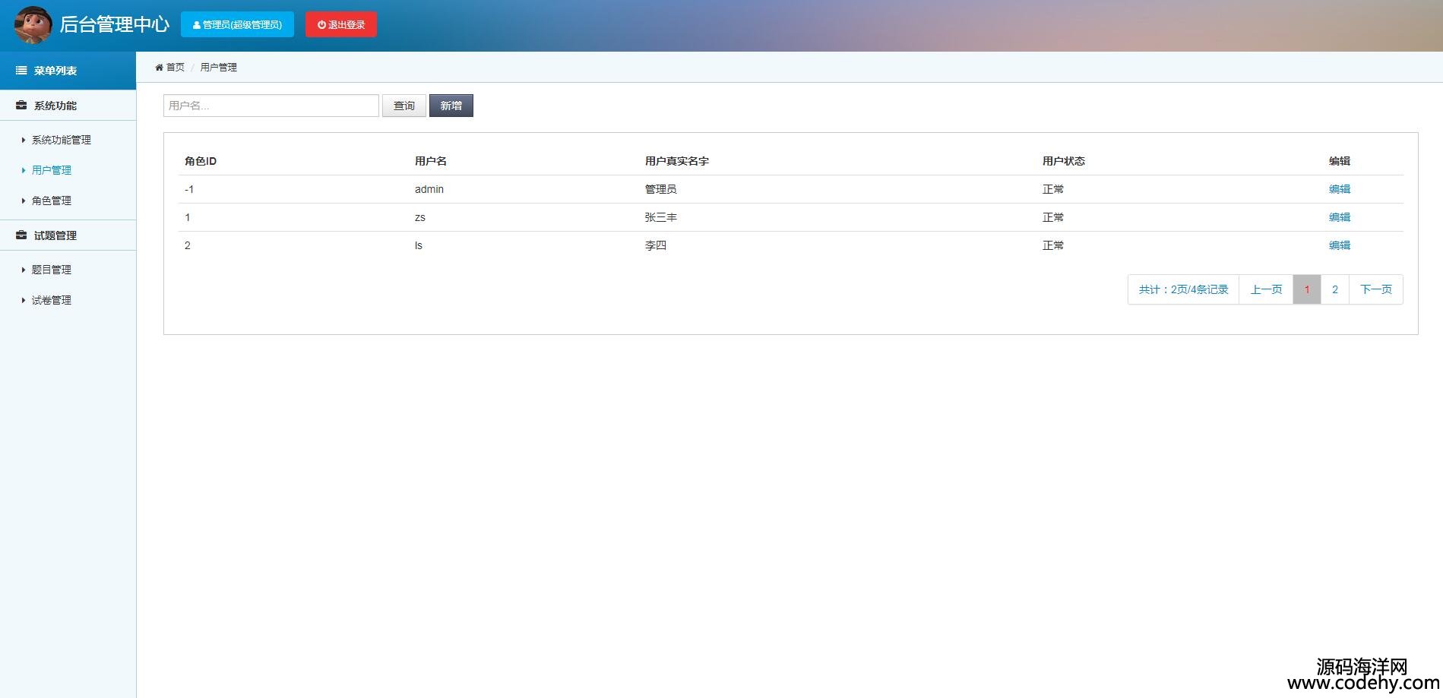1443x698 pixels.
Task: Select the zs username cell
Action: click(x=420, y=217)
